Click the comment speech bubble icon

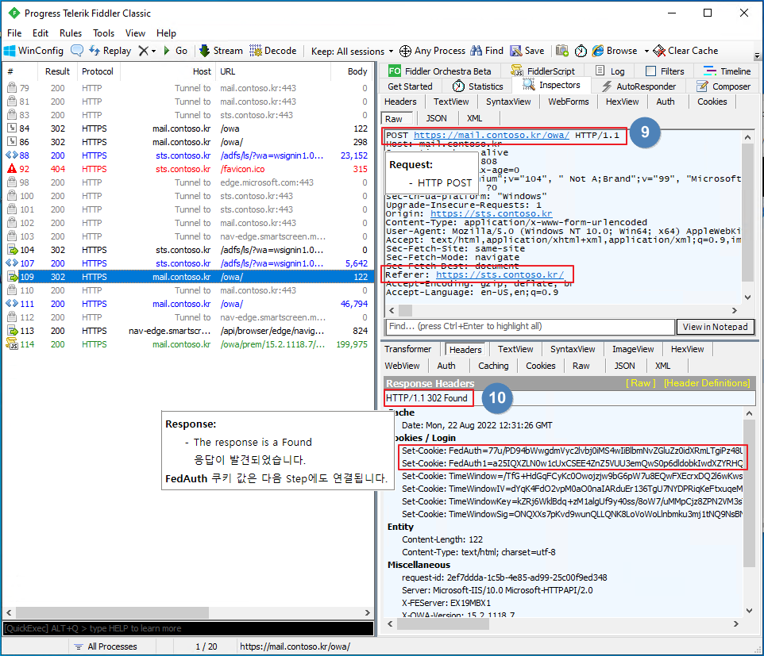tap(77, 51)
